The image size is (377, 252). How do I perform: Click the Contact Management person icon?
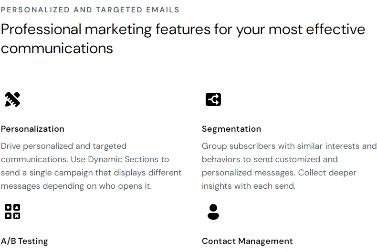point(213,212)
